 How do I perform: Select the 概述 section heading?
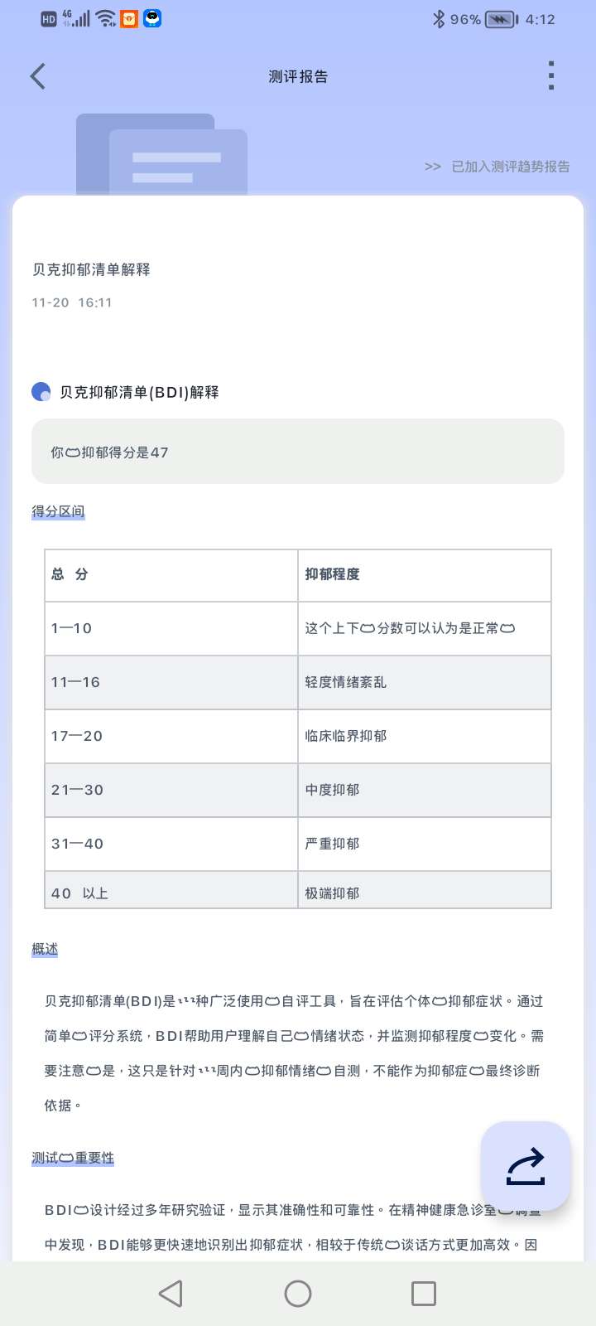(x=45, y=949)
